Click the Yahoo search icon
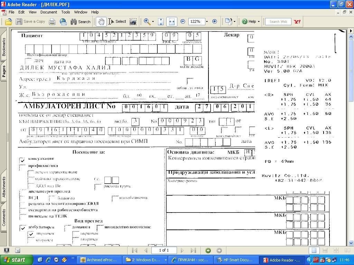The height and width of the screenshot is (265, 354). click(297, 21)
